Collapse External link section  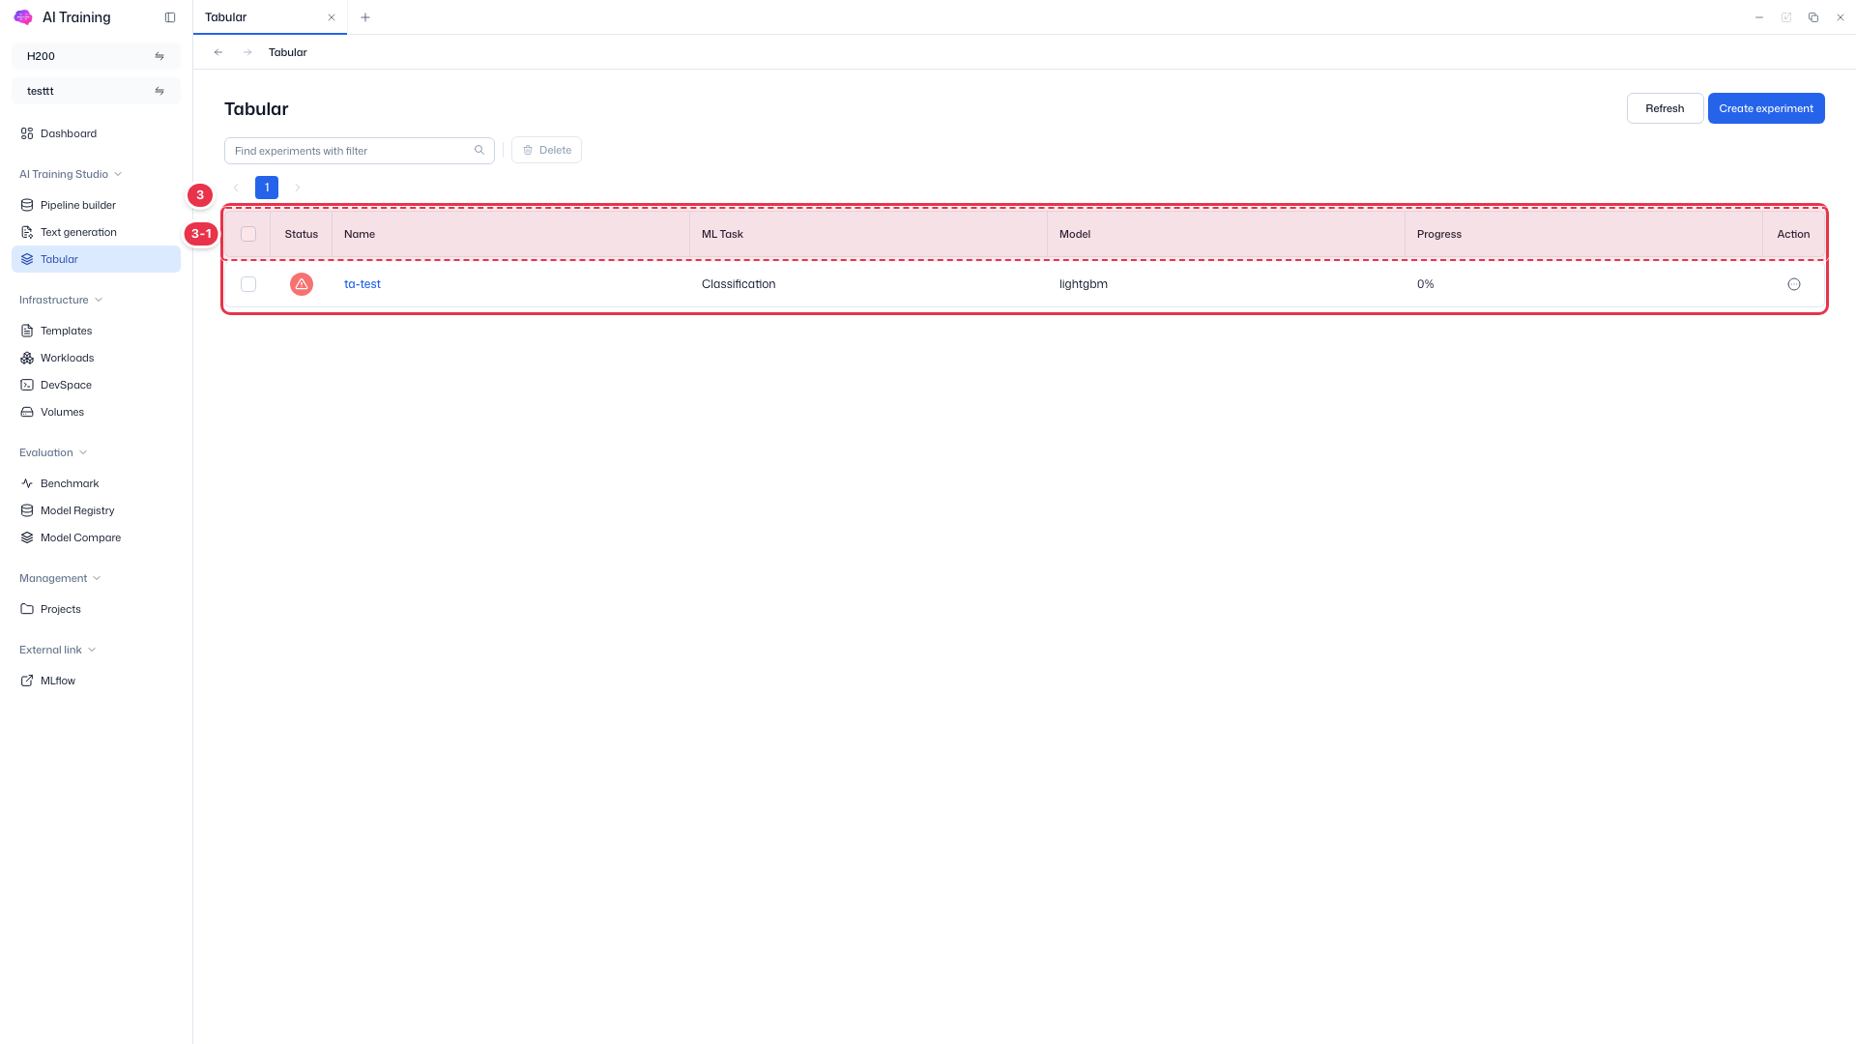58,650
